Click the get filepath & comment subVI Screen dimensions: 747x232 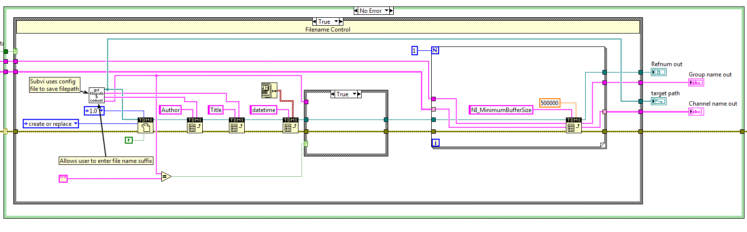point(97,95)
